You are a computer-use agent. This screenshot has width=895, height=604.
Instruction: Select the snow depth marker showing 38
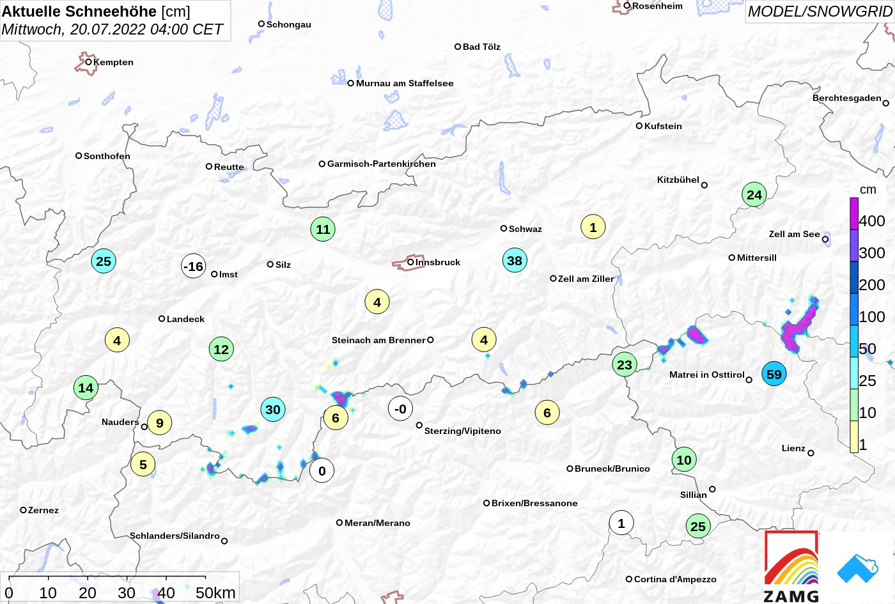point(515,260)
